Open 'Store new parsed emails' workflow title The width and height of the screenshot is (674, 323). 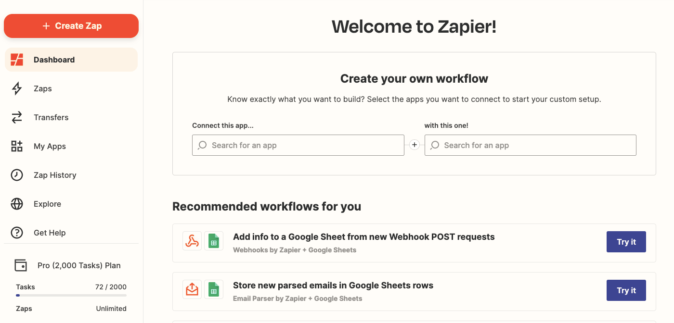coord(333,285)
